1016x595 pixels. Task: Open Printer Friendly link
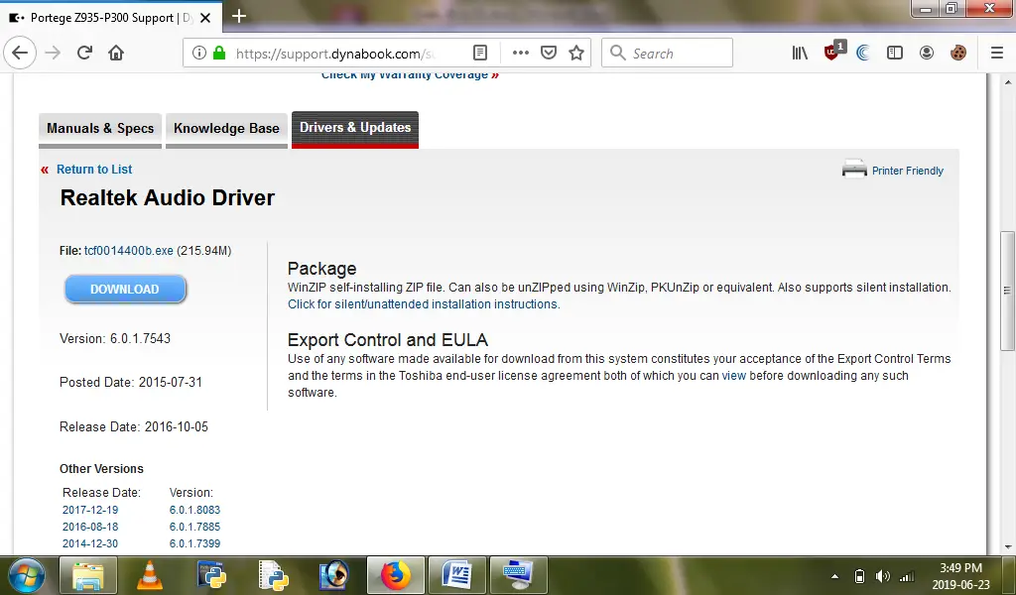coord(907,171)
